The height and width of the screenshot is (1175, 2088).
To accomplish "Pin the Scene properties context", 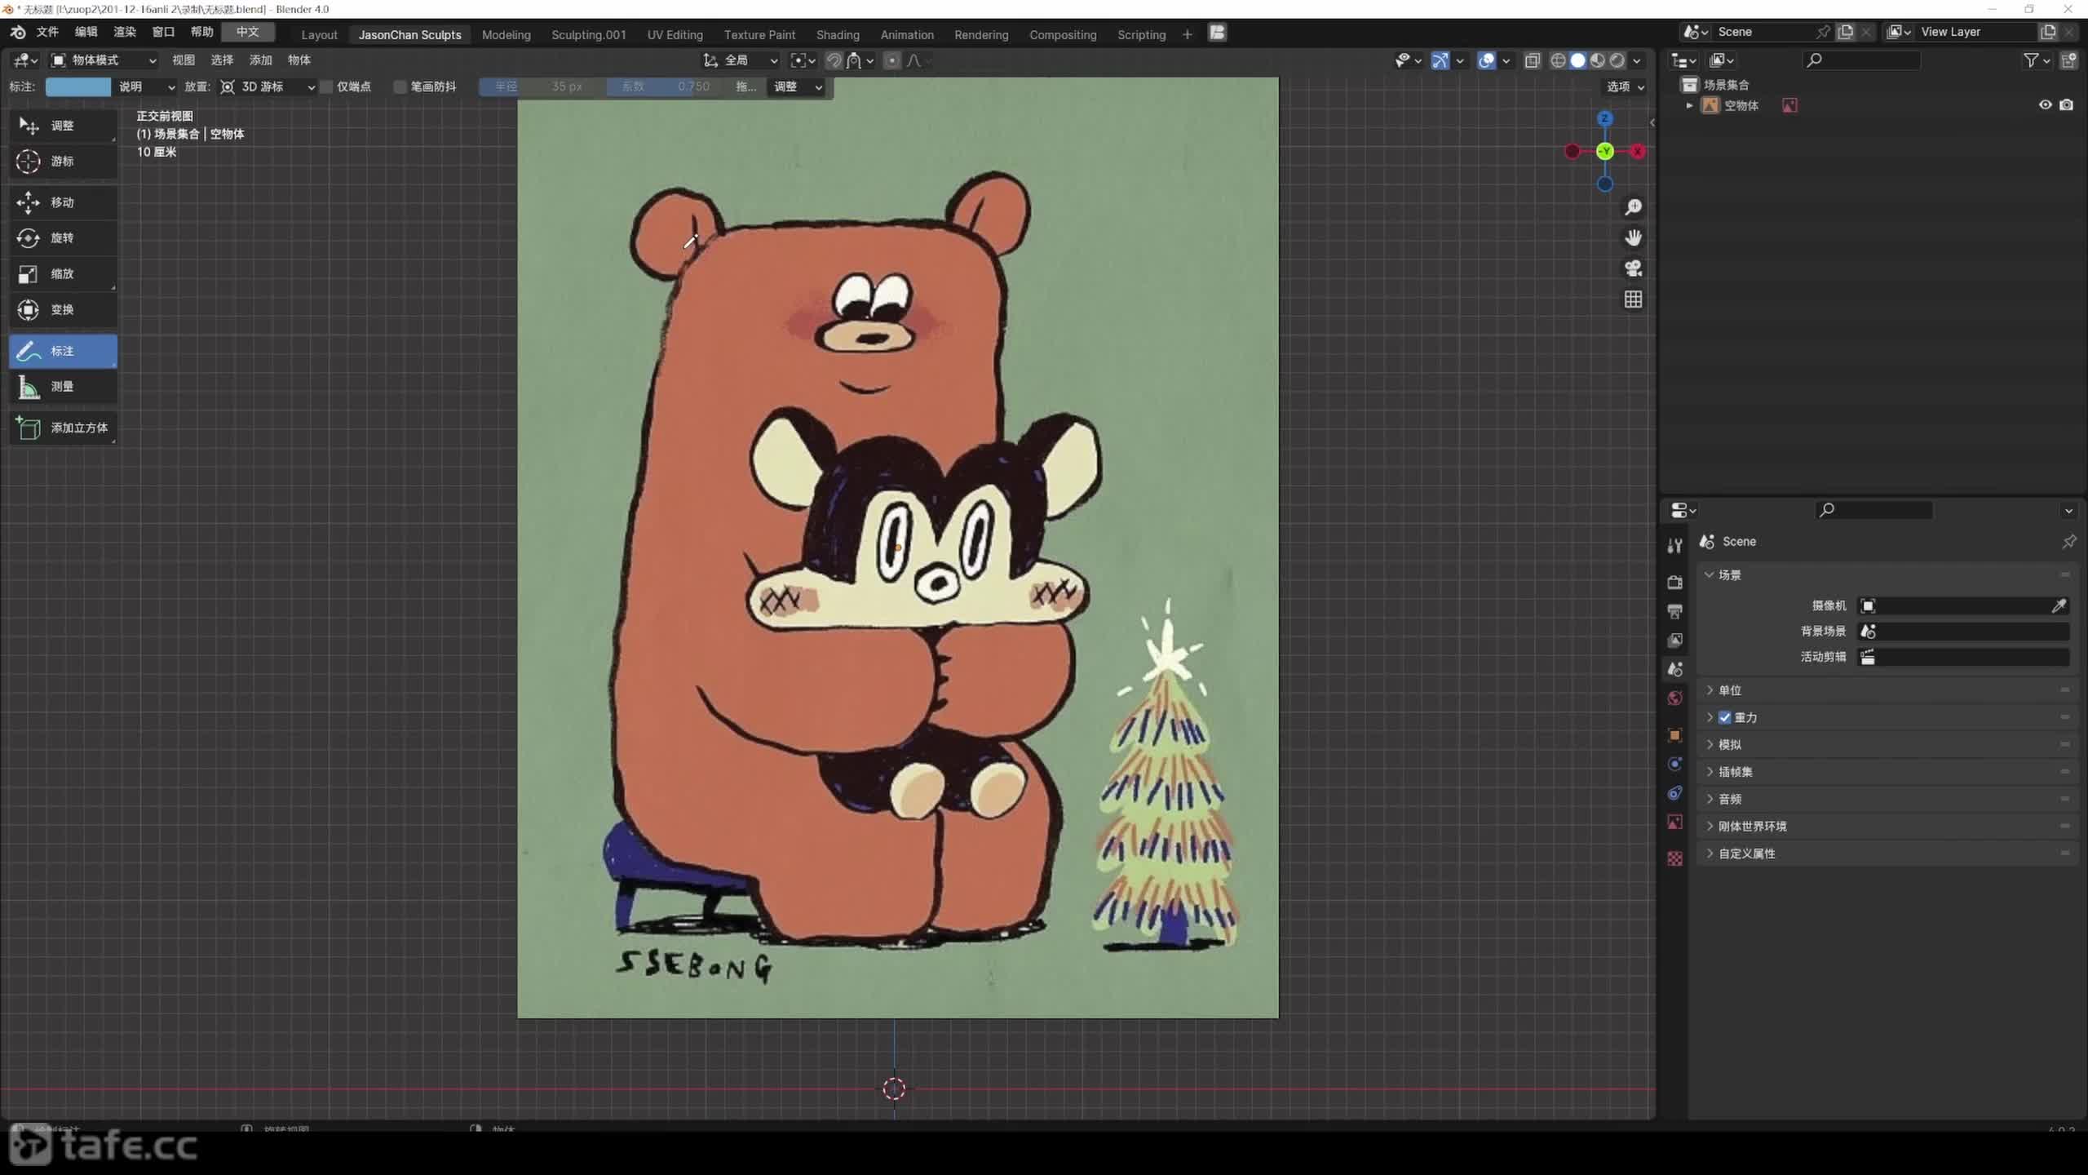I will pos(2068,542).
